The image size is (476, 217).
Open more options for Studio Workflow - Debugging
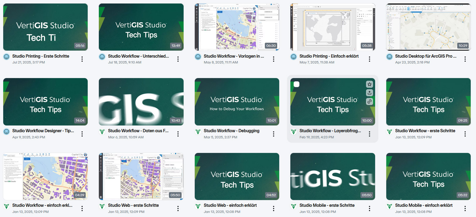coord(274,134)
